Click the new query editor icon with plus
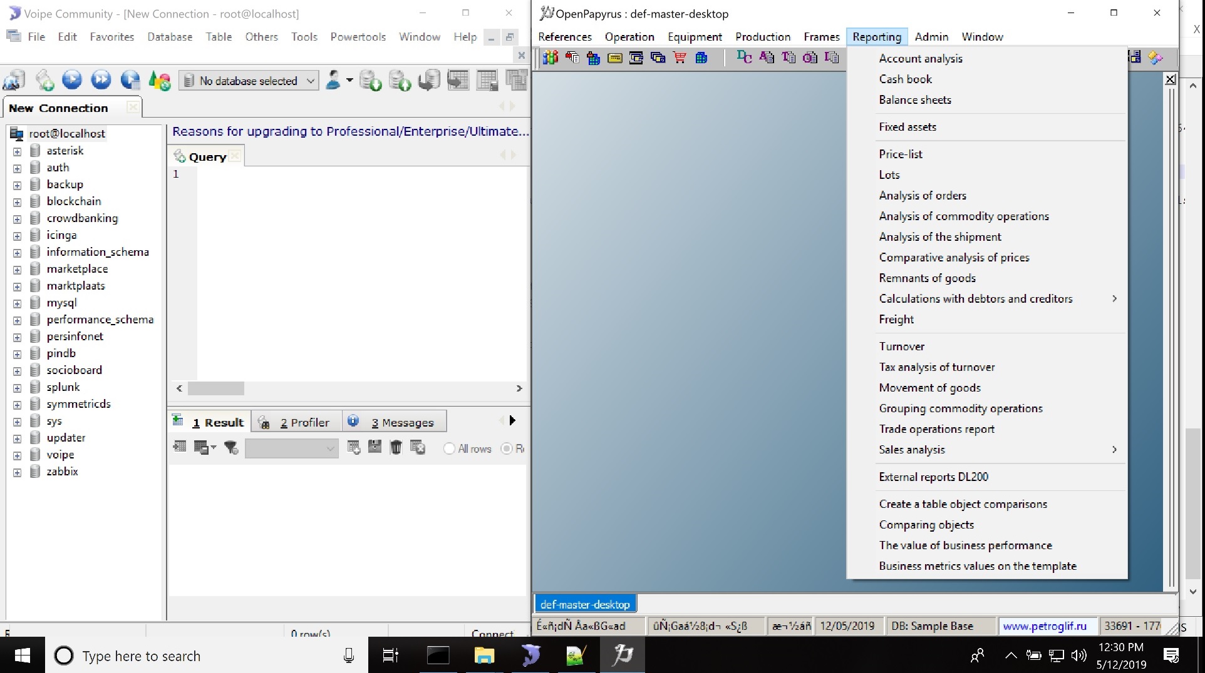 point(44,80)
